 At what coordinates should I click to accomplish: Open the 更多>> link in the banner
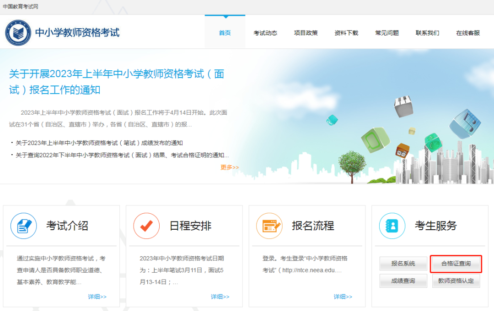pyautogui.click(x=230, y=167)
